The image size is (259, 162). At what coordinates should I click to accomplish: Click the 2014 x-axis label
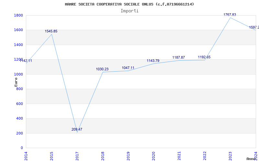[x=26, y=156]
